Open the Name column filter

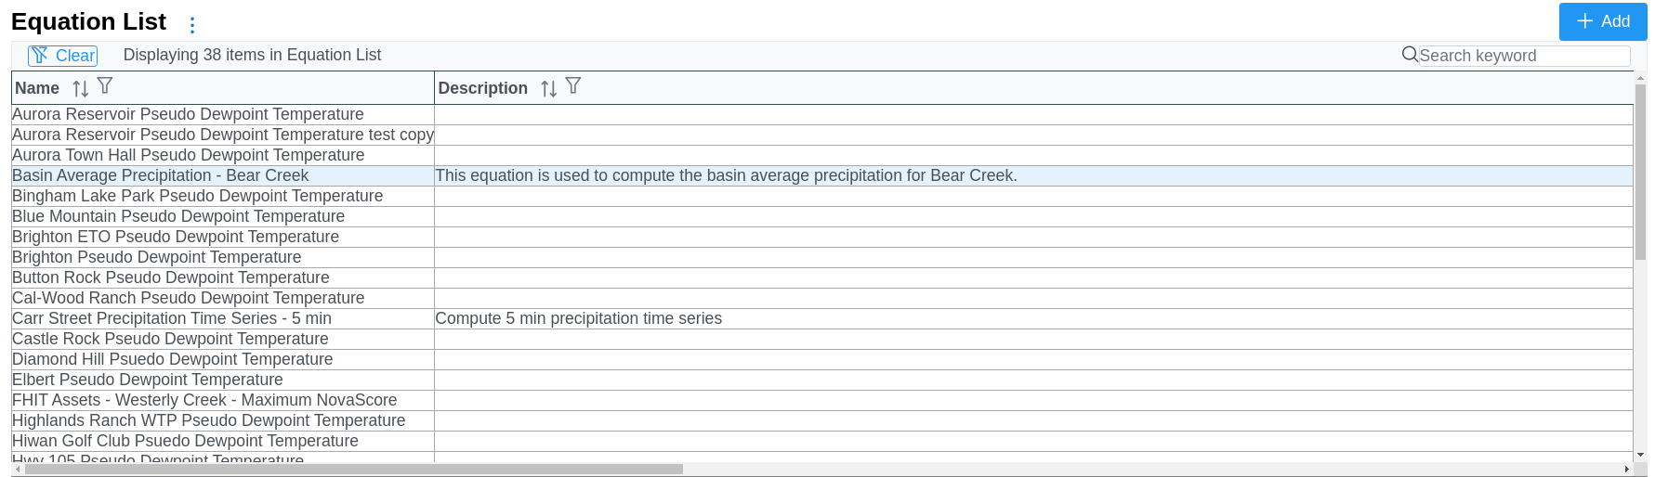(x=105, y=86)
